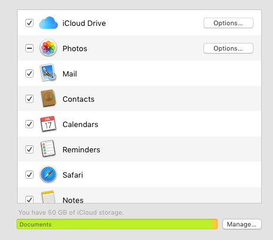Select the Calendars icon showing 17
This screenshot has height=240, width=273.
click(48, 124)
